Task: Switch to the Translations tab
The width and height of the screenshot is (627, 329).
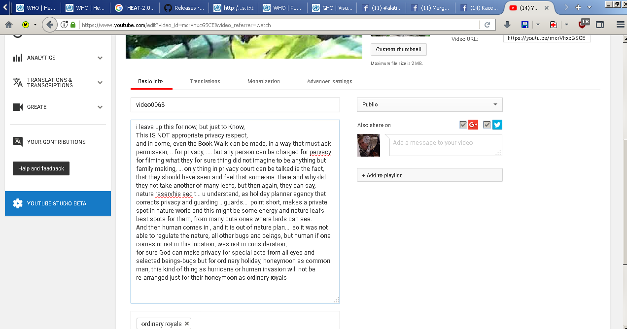Action: point(205,81)
